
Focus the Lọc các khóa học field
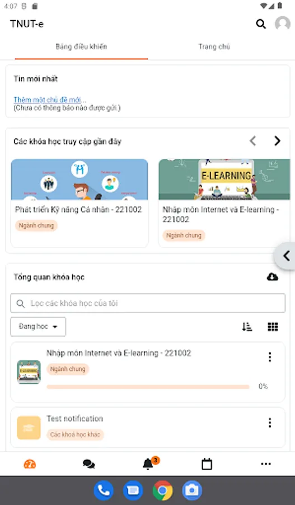coord(148,303)
